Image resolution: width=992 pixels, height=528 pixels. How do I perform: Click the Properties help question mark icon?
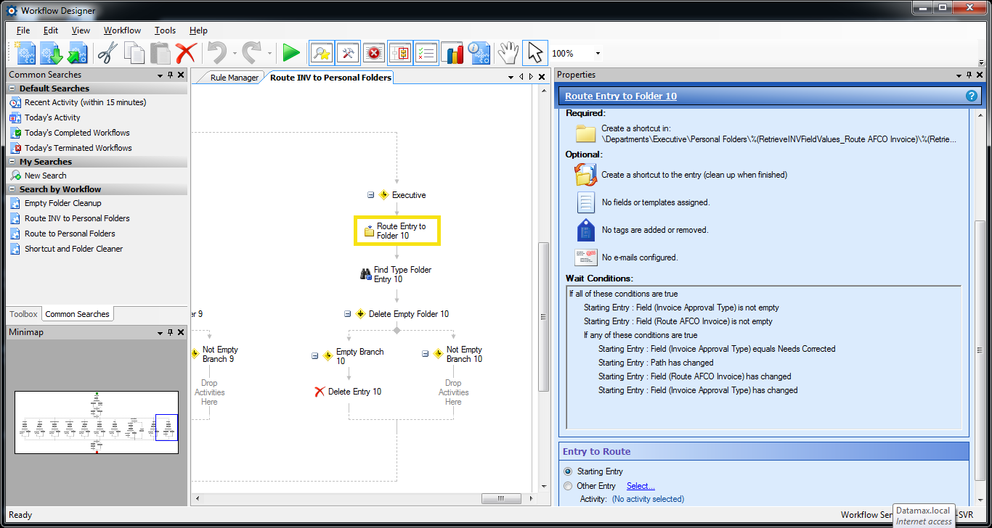coord(971,96)
